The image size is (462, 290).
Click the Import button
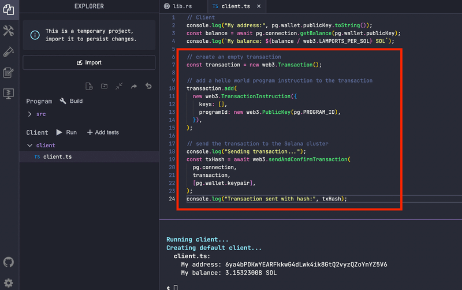click(89, 62)
